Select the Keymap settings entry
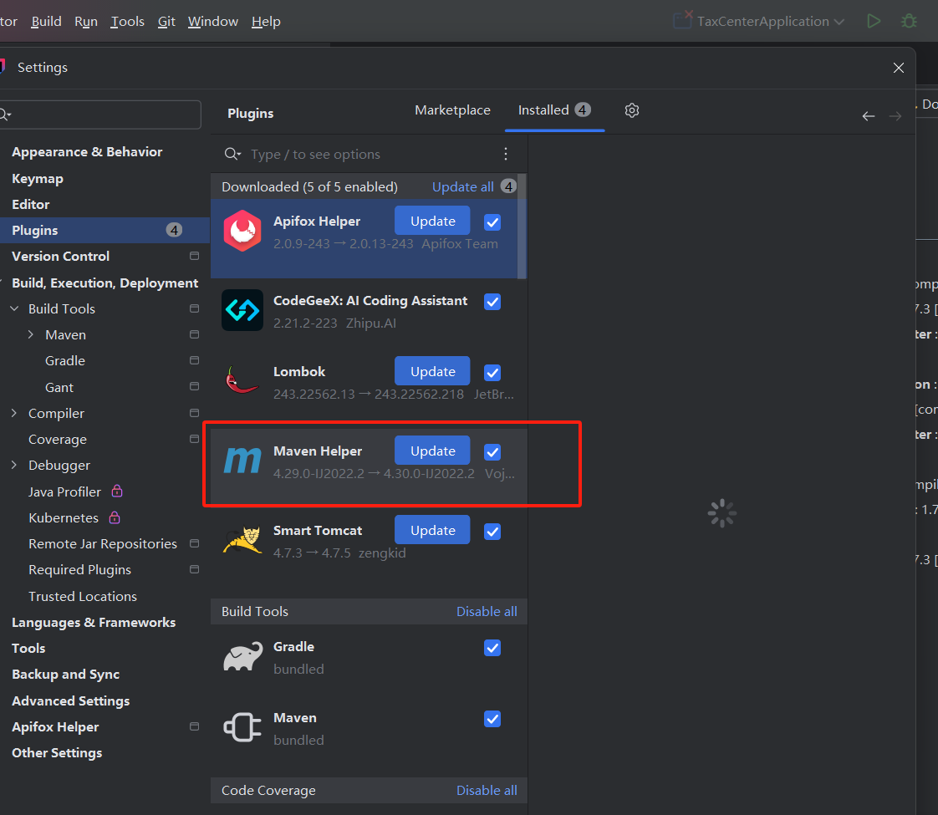 37,178
